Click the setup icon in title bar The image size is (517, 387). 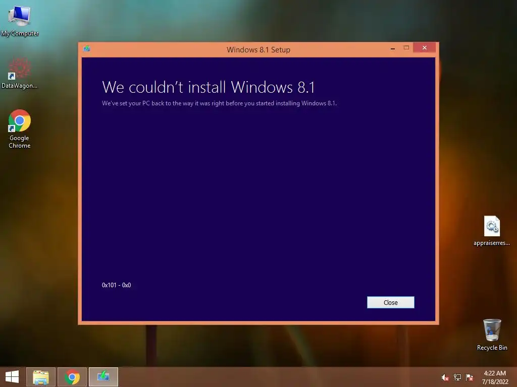tap(87, 49)
